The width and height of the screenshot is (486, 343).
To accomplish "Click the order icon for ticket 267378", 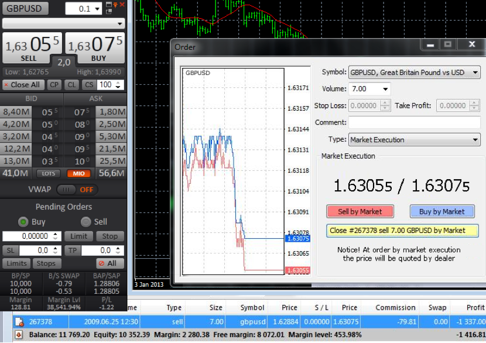I will pyautogui.click(x=19, y=321).
